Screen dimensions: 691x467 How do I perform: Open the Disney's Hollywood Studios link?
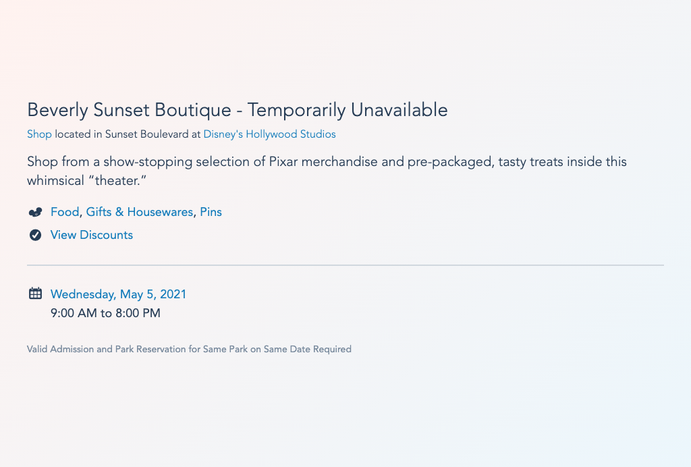269,134
